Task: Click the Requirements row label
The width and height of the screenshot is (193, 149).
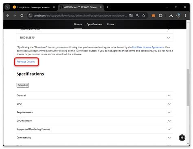Action: coord(24,112)
